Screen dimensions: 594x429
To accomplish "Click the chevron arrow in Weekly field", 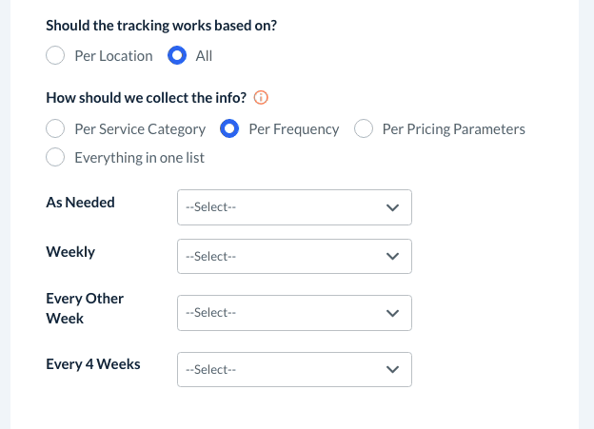I will (392, 256).
